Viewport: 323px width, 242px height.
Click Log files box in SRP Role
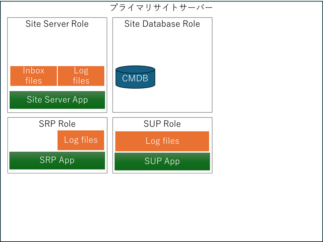81,140
